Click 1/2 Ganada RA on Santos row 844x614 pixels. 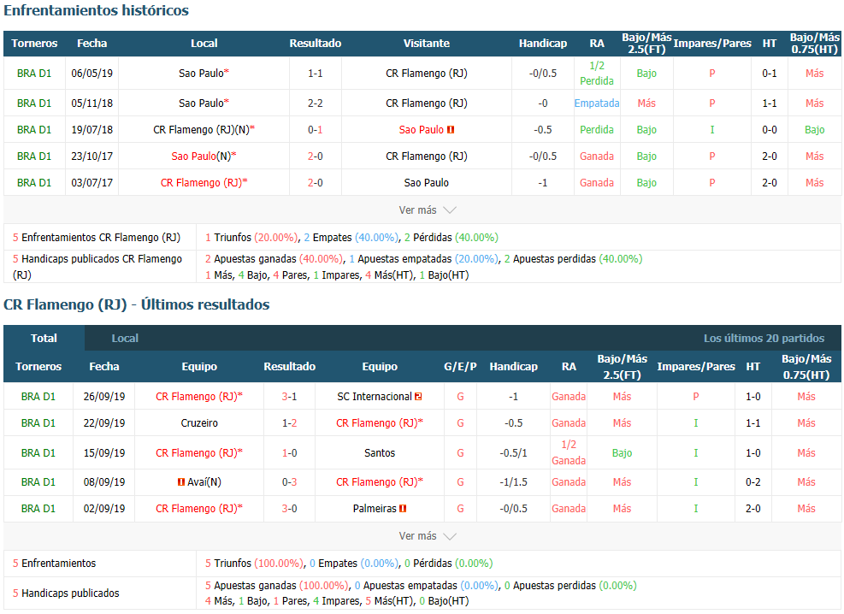pos(569,452)
